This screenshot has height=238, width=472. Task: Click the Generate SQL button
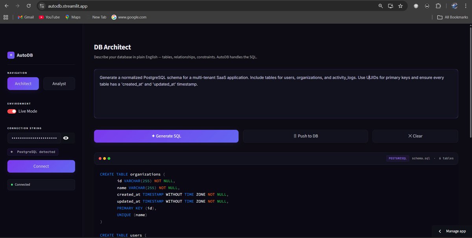click(166, 136)
